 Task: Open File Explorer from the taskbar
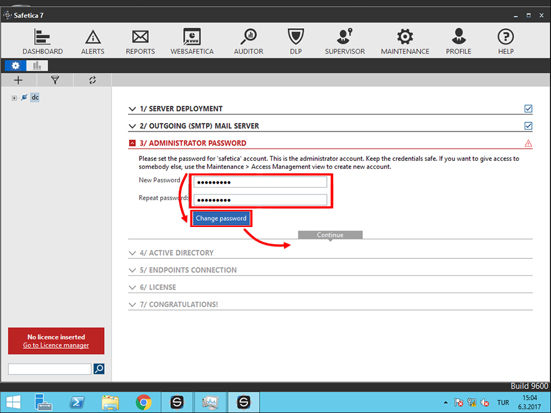(x=110, y=403)
